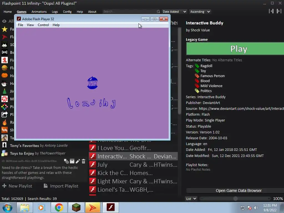This screenshot has height=213, width=284.
Task: Click the Flashpoint taskbar icon
Action: pyautogui.click(x=93, y=207)
